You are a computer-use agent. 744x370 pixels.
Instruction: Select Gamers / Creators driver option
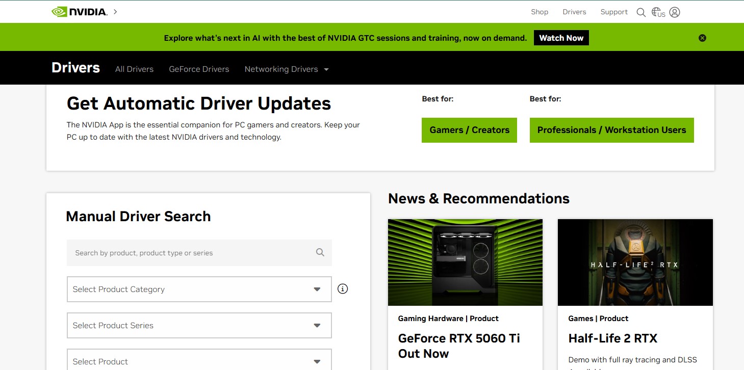coord(469,130)
